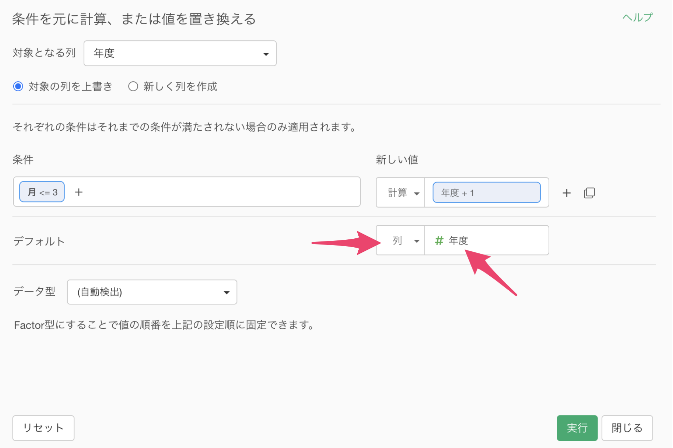Screen dimensions: 673x448
Task: Select 新しく列を作成 radio button
Action: tap(133, 86)
